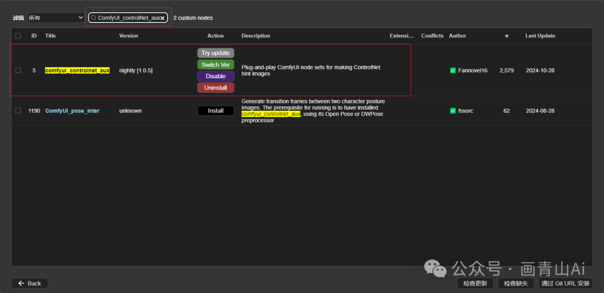Click the ID cell 1190
The height and width of the screenshot is (293, 604).
coord(34,111)
